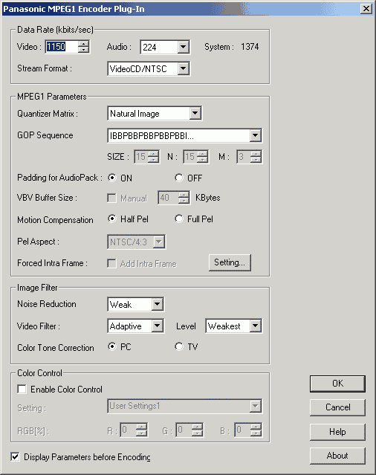Screen dimensions: 376x475
Task: Click the Cancel button
Action: click(x=337, y=407)
